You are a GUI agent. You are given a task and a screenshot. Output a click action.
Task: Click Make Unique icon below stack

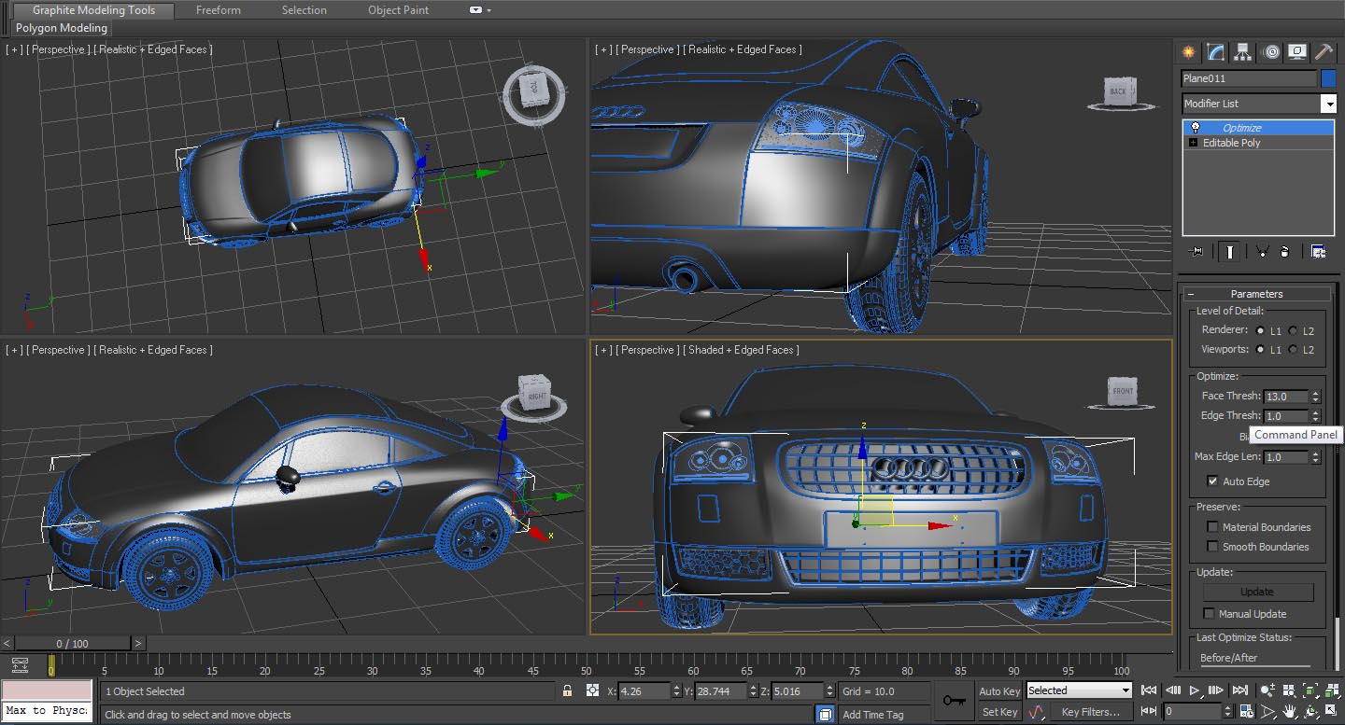(x=1262, y=252)
